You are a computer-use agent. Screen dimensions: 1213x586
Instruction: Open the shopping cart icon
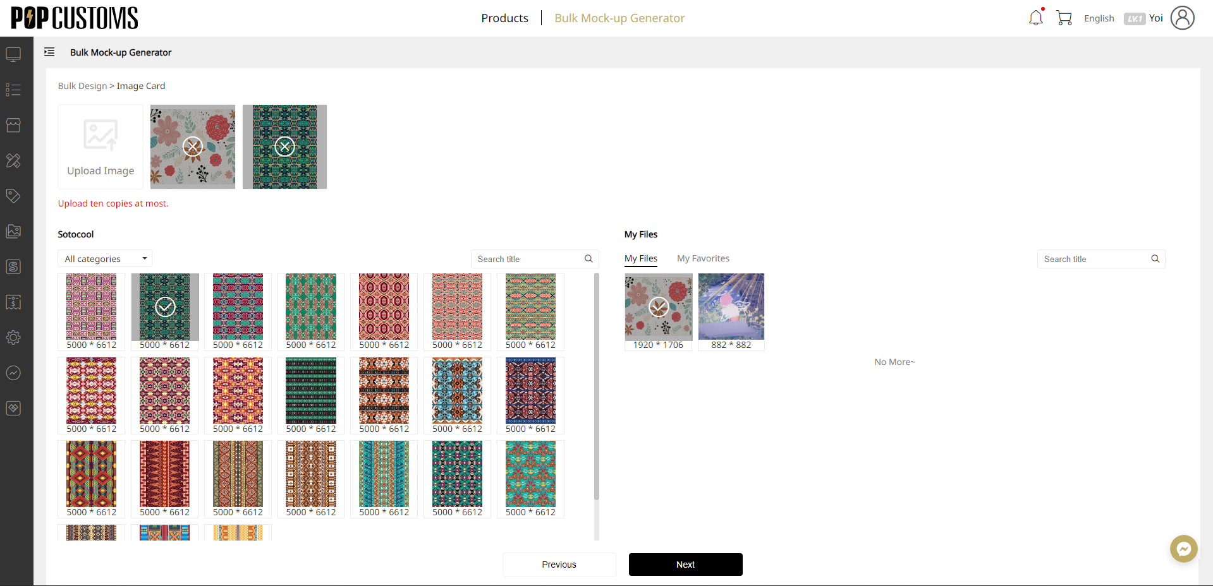click(x=1063, y=18)
